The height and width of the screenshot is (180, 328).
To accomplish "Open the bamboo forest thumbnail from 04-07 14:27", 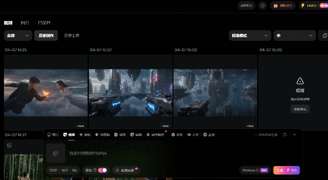I will [x=23, y=167].
